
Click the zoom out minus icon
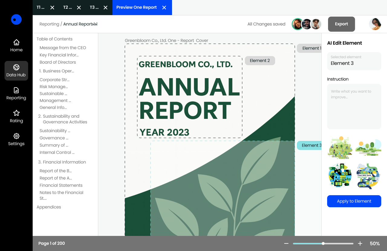[x=286, y=243]
